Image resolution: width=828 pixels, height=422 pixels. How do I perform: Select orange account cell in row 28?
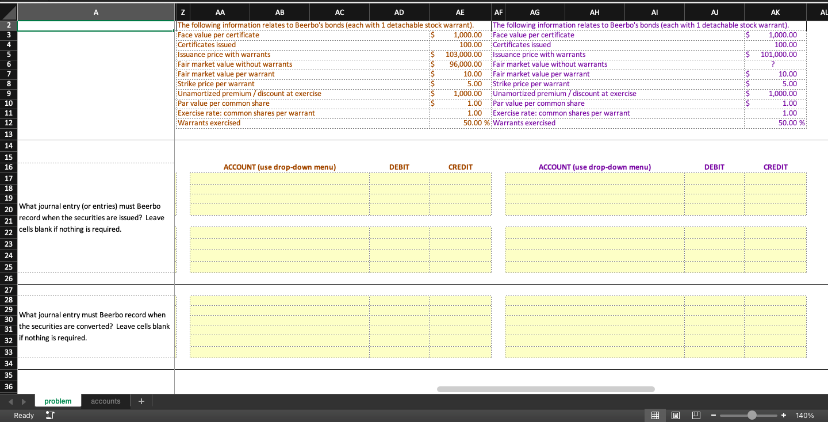coord(279,300)
